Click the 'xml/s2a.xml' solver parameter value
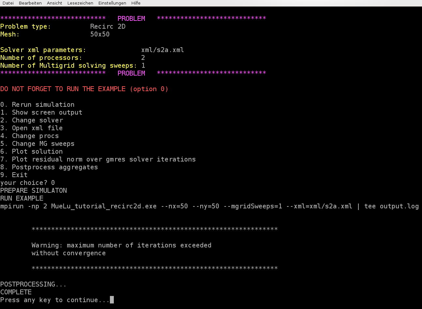The image size is (422, 309). pyautogui.click(x=162, y=50)
